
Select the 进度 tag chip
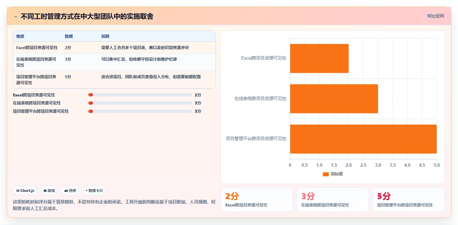click(70, 191)
